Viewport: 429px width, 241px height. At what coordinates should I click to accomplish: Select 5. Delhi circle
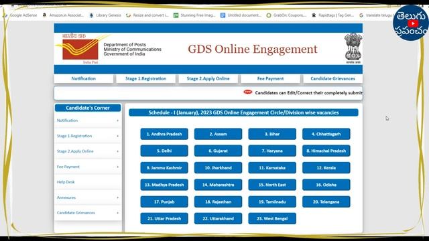pyautogui.click(x=164, y=151)
